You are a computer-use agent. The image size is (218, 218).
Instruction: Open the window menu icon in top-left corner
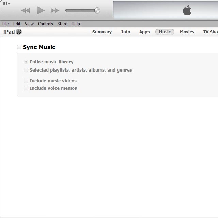[x=6, y=3]
